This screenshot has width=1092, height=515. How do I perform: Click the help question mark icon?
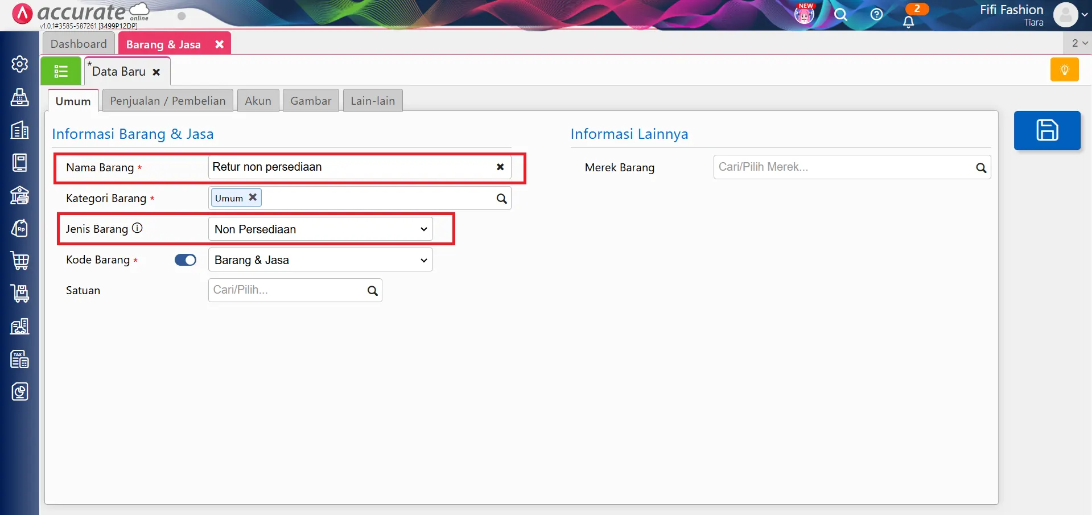click(x=876, y=14)
